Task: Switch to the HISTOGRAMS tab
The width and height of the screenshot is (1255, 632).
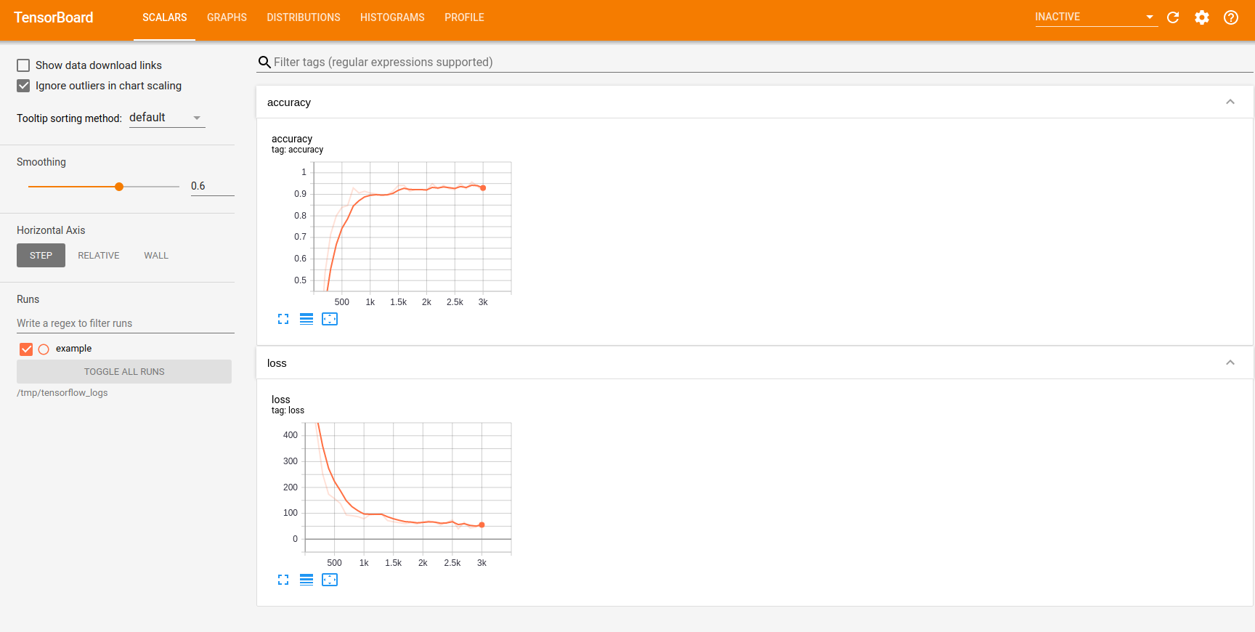Action: (x=392, y=17)
